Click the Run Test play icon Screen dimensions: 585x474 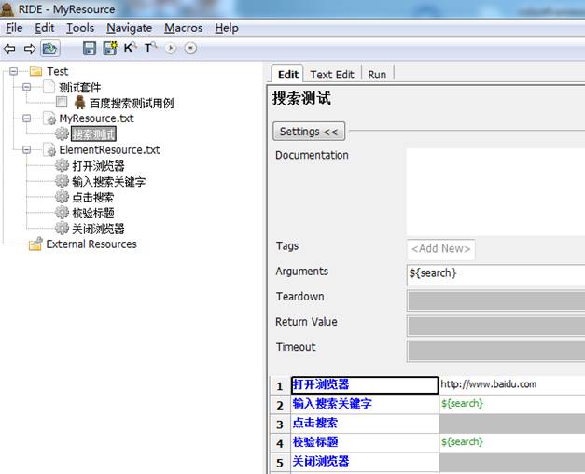[171, 49]
